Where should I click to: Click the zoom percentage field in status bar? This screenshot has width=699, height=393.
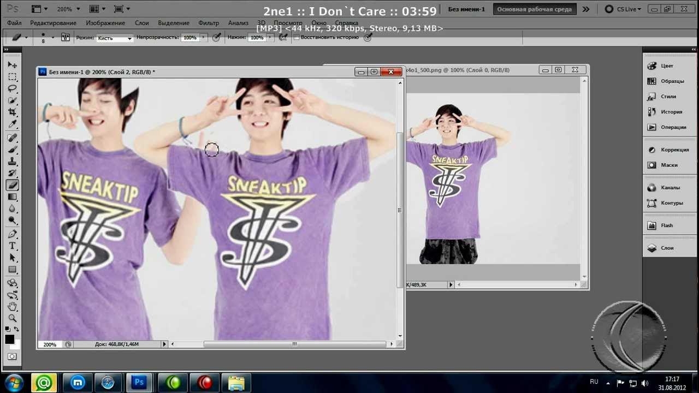50,344
